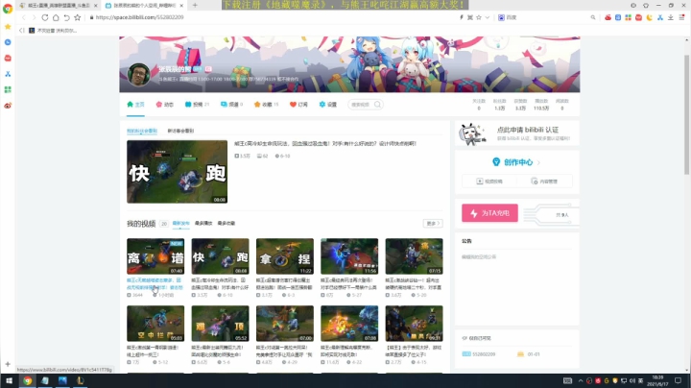Click the browser home icon
This screenshot has width=691, height=388.
click(56, 17)
